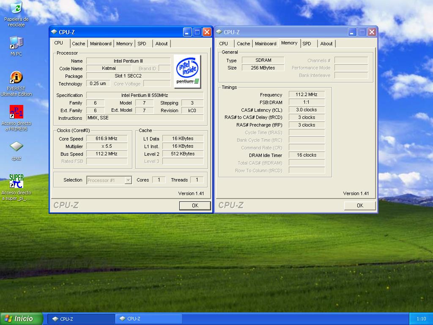Switch to Mainboard tab in right CPU-Z window
Viewport: 433px width, 325px height.
266,44
